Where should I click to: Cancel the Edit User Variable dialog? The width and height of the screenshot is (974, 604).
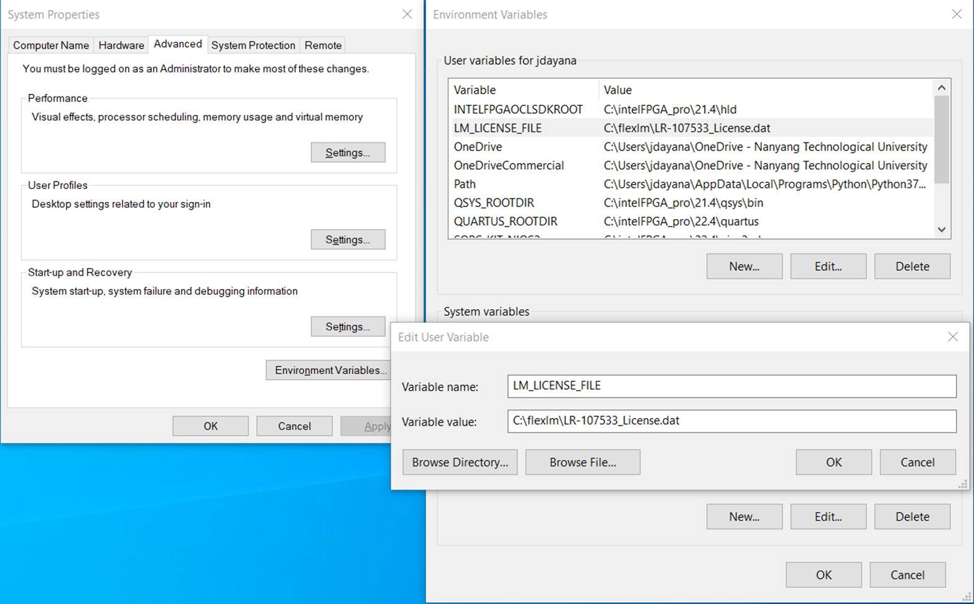tap(917, 462)
